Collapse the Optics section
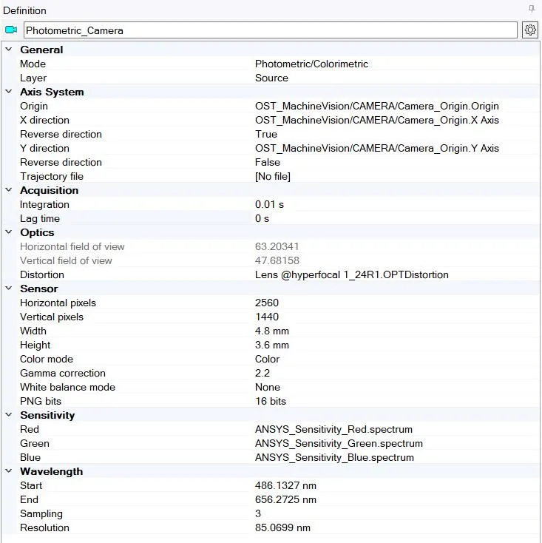Image resolution: width=542 pixels, height=543 pixels. click(9, 232)
